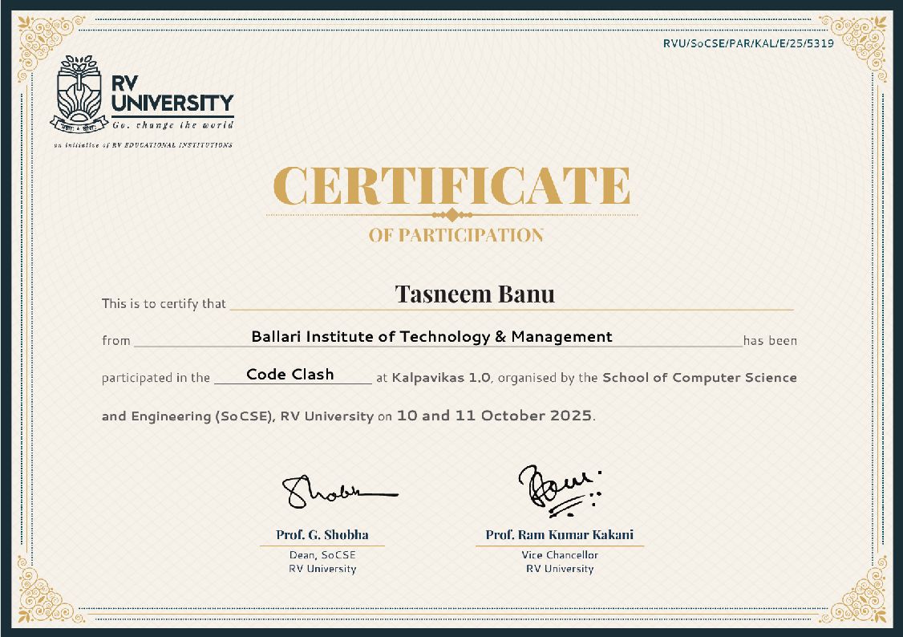Click the recipient name Tasneem Banu
Screen dimensions: 903x637
coord(475,294)
